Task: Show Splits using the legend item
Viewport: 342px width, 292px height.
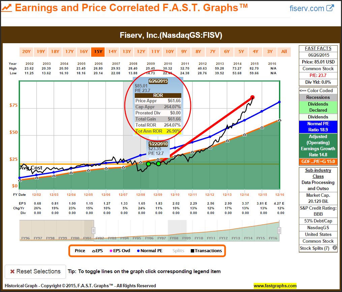Action: (179, 251)
